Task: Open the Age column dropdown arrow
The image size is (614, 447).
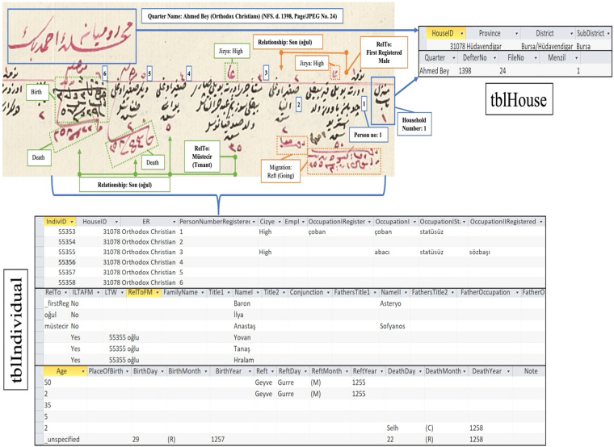Action: click(83, 371)
